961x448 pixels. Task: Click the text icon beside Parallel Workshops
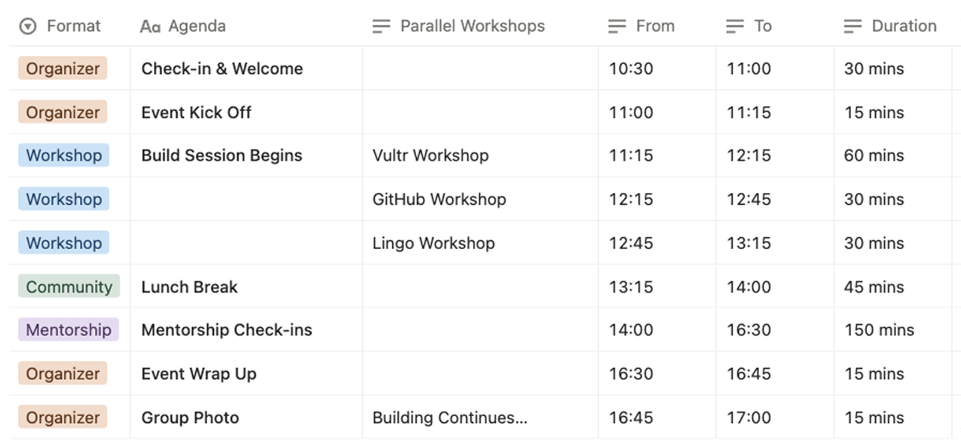pyautogui.click(x=381, y=26)
